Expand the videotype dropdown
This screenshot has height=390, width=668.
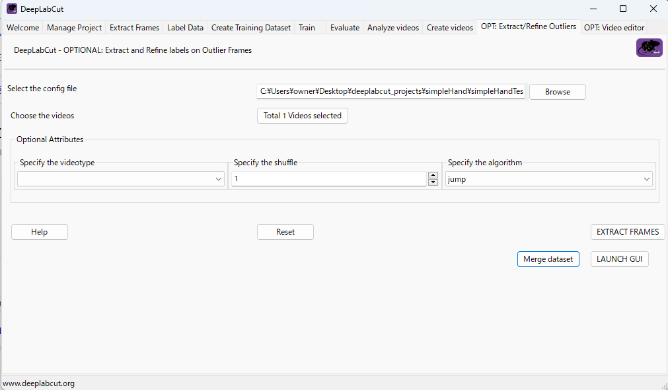(x=120, y=179)
